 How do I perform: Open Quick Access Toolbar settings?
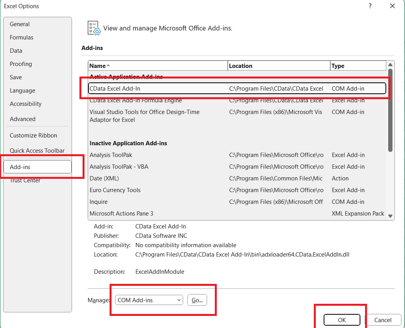click(x=37, y=150)
